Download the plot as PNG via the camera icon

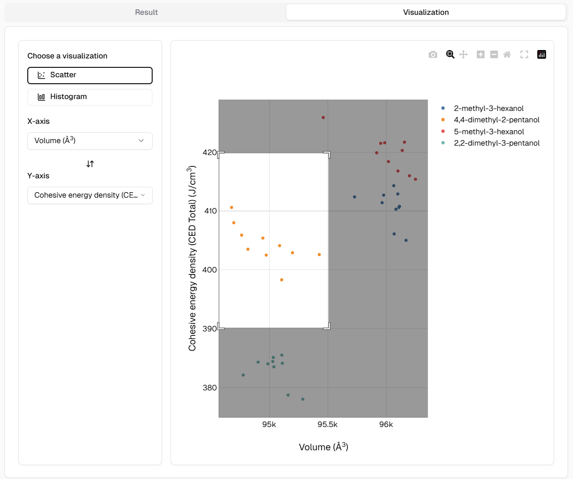pos(433,54)
